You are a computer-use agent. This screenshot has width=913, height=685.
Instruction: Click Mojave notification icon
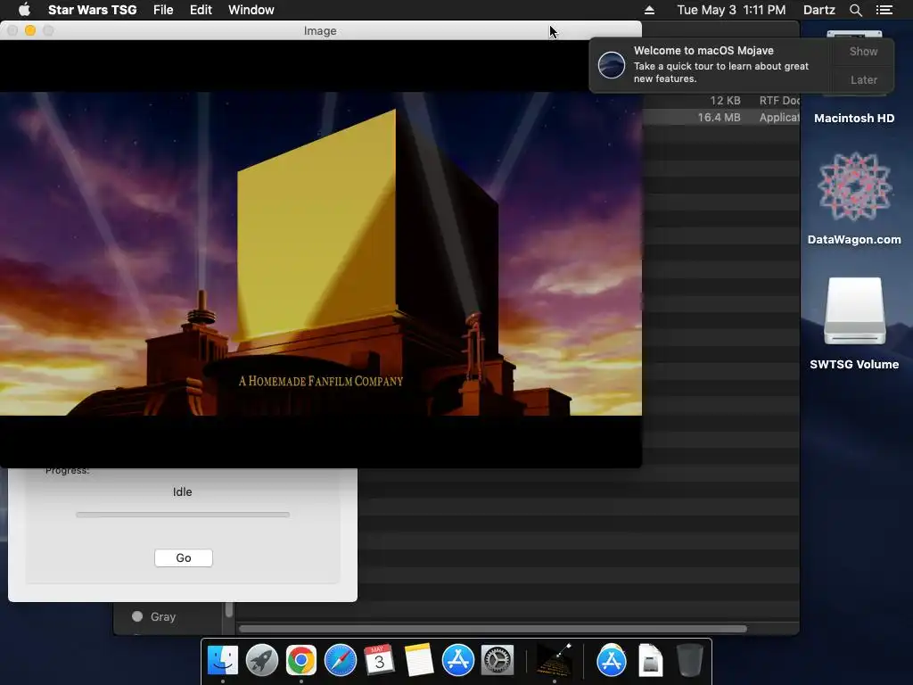click(x=612, y=64)
